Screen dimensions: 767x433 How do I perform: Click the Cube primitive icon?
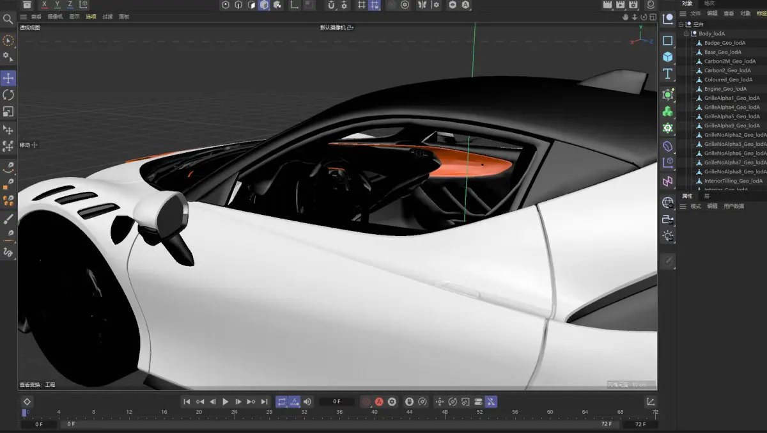tap(668, 57)
